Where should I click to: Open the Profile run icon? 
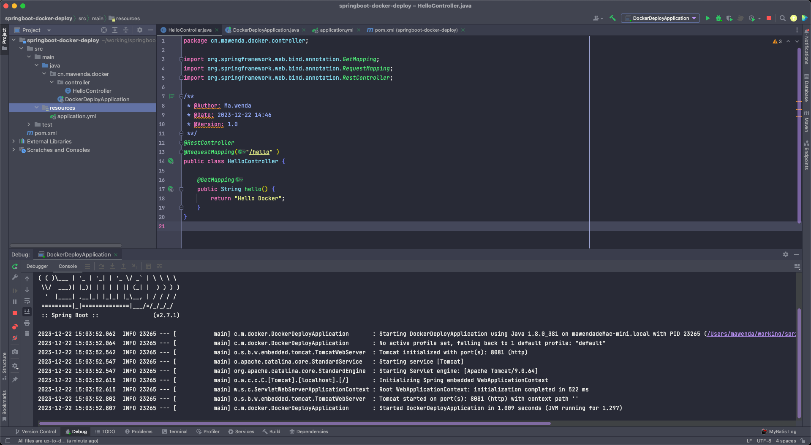tap(752, 18)
